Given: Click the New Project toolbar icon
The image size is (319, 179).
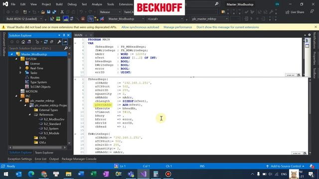Looking at the screenshot, I should point(25,12).
